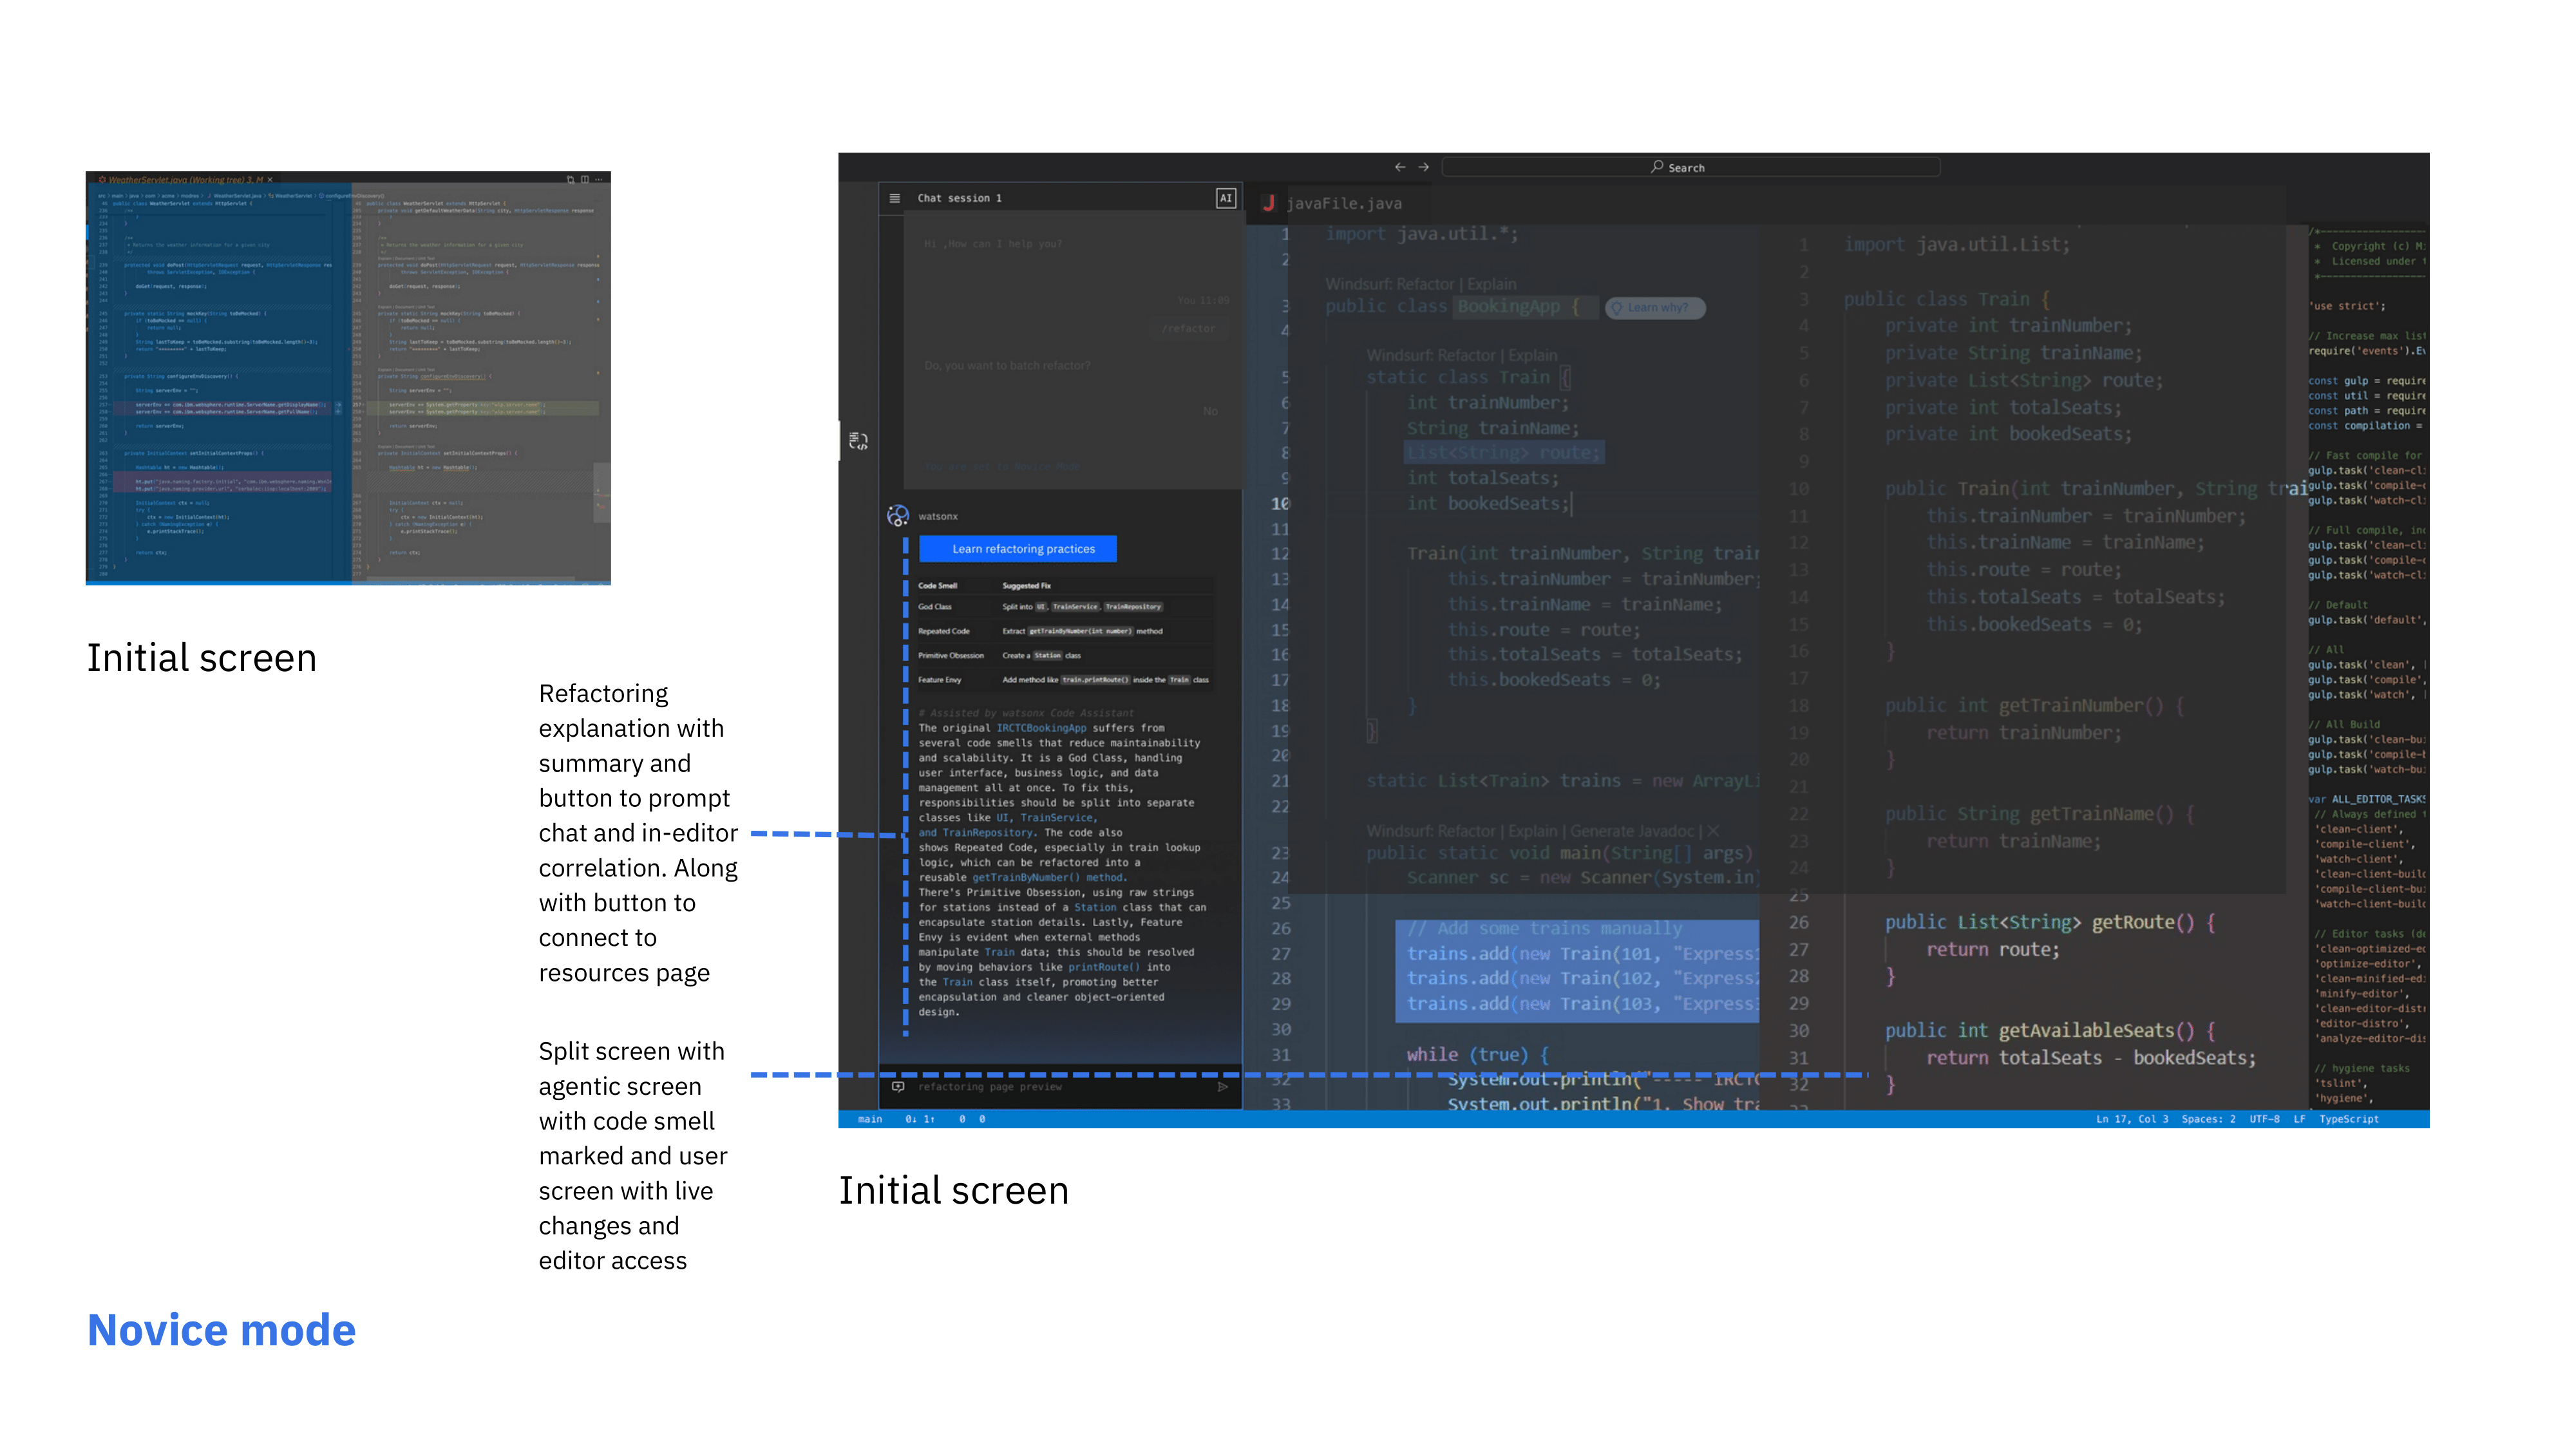Viewport: 2576px width, 1449px height.
Task: Send the chat message with arrow icon
Action: [x=1222, y=1086]
